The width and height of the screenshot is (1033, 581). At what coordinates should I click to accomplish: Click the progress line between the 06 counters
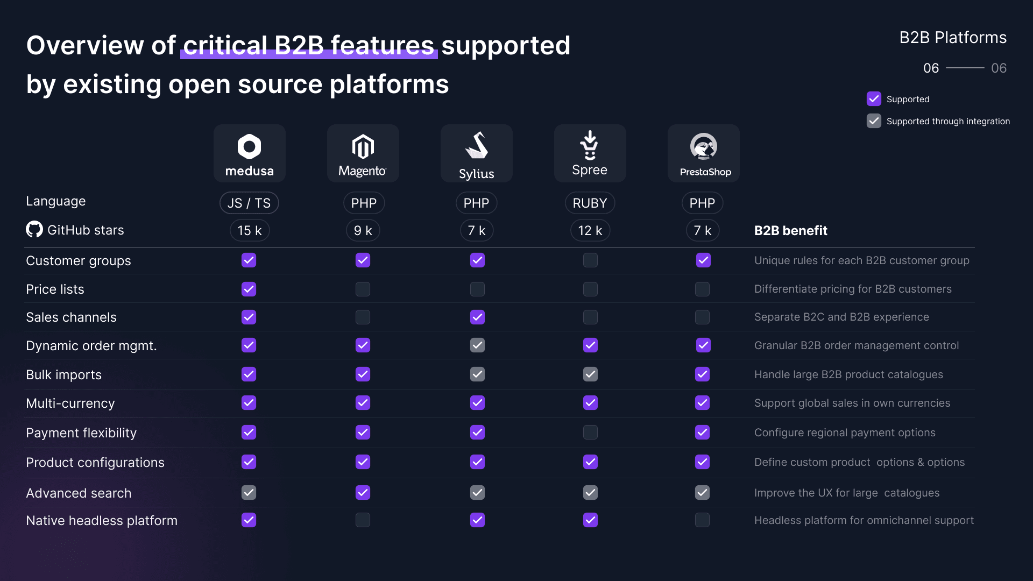pyautogui.click(x=966, y=68)
